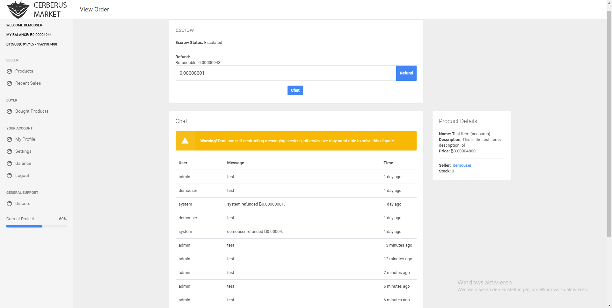Click the Current Project progress bar
Screen dimensions: 612x308
[36, 226]
